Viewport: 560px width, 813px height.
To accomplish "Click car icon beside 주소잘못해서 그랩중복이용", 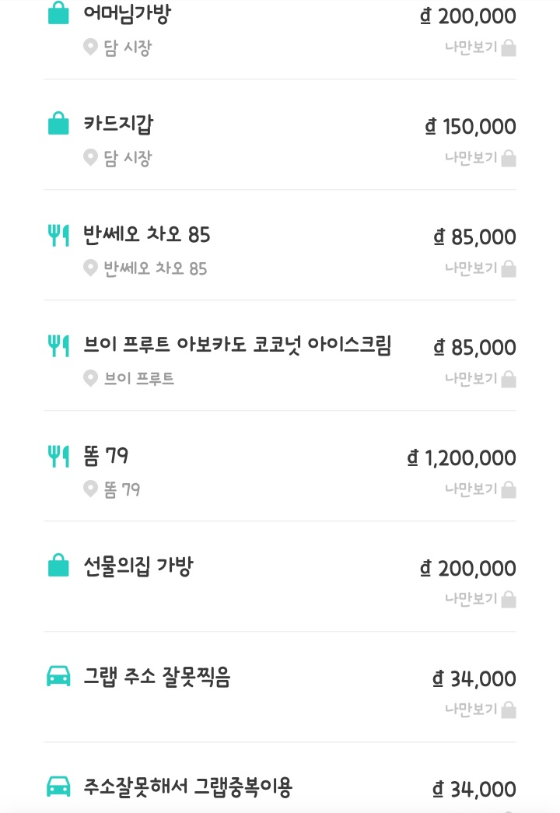I will [x=58, y=787].
